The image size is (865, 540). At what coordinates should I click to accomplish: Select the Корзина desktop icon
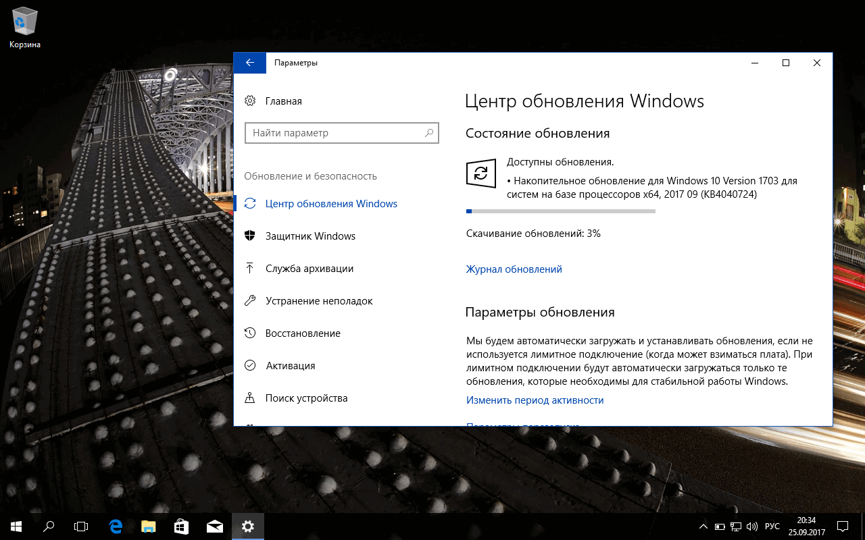click(x=25, y=29)
